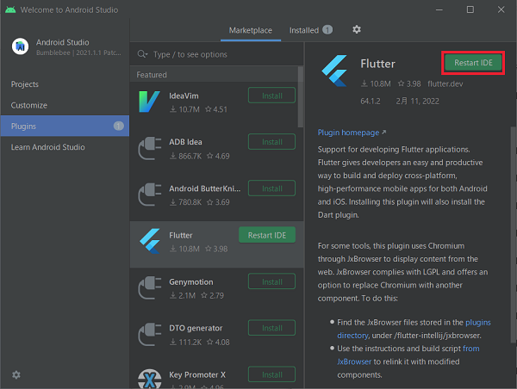Switch to the Installed tab
The height and width of the screenshot is (389, 517).
click(x=310, y=30)
